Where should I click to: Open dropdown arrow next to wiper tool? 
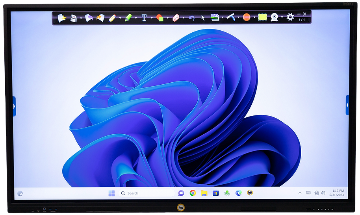(x=239, y=17)
